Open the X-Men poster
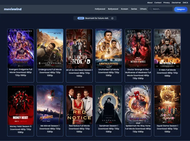190x141 pixels. pos(167,48)
